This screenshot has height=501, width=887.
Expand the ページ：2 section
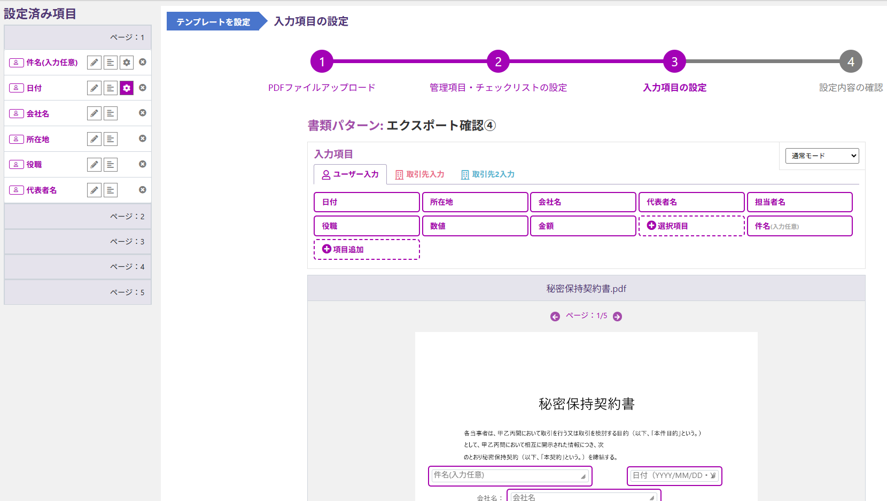pos(77,217)
